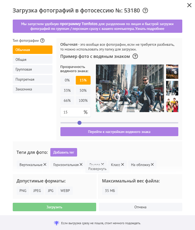Open 'Узнать подробнее' link in banner

[150, 29]
